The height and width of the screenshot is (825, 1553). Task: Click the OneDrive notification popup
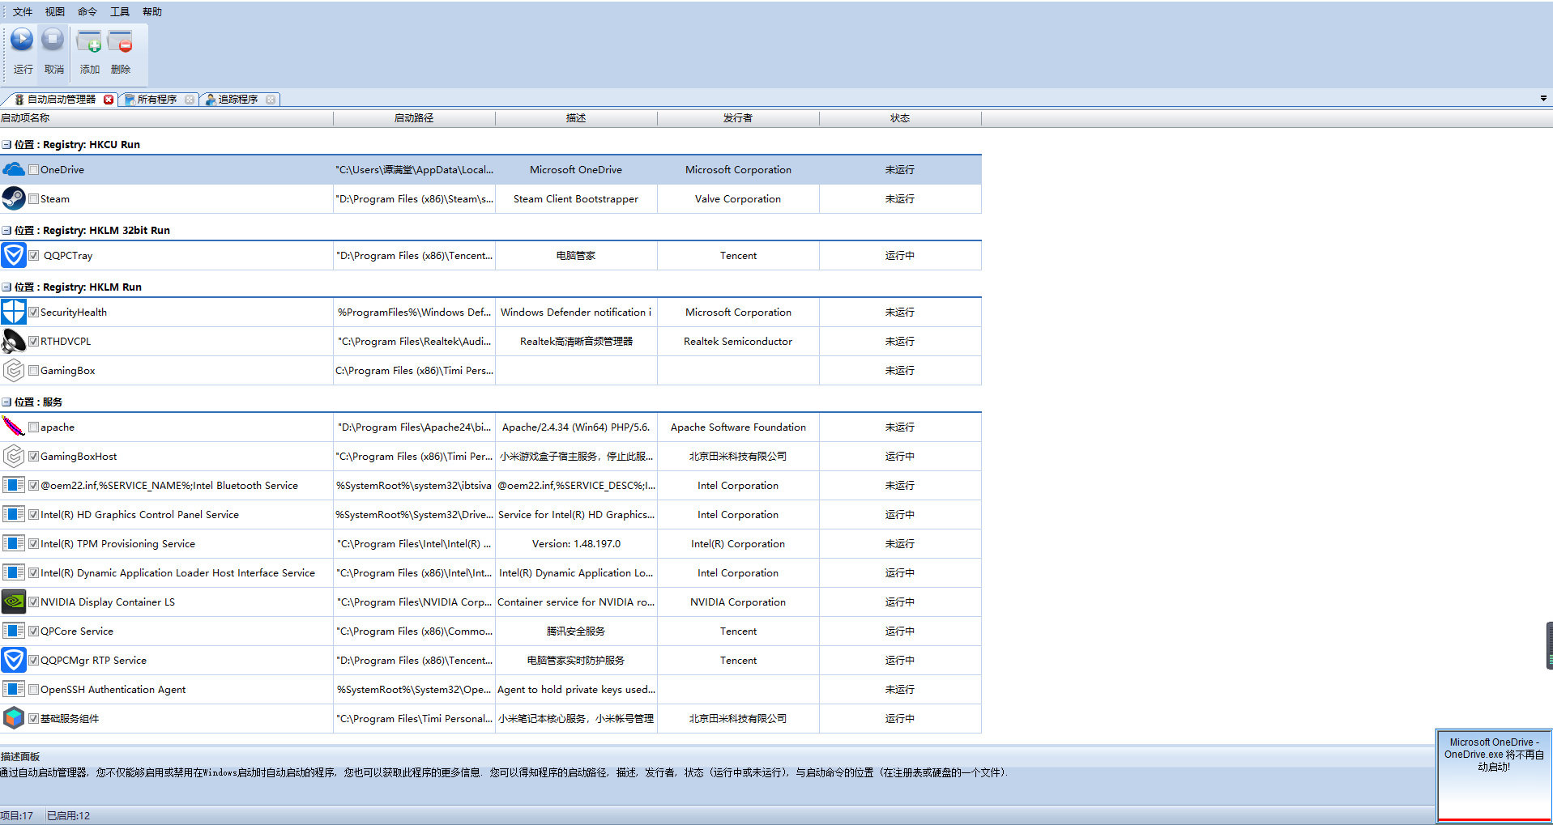click(x=1494, y=775)
